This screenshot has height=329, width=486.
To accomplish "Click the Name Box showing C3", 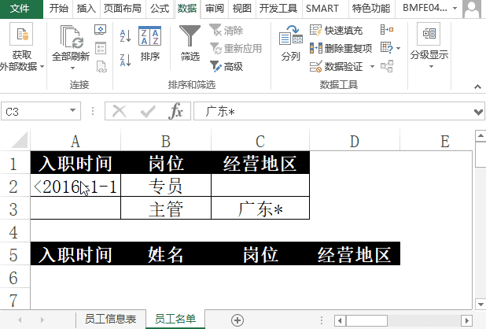I will 35,111.
